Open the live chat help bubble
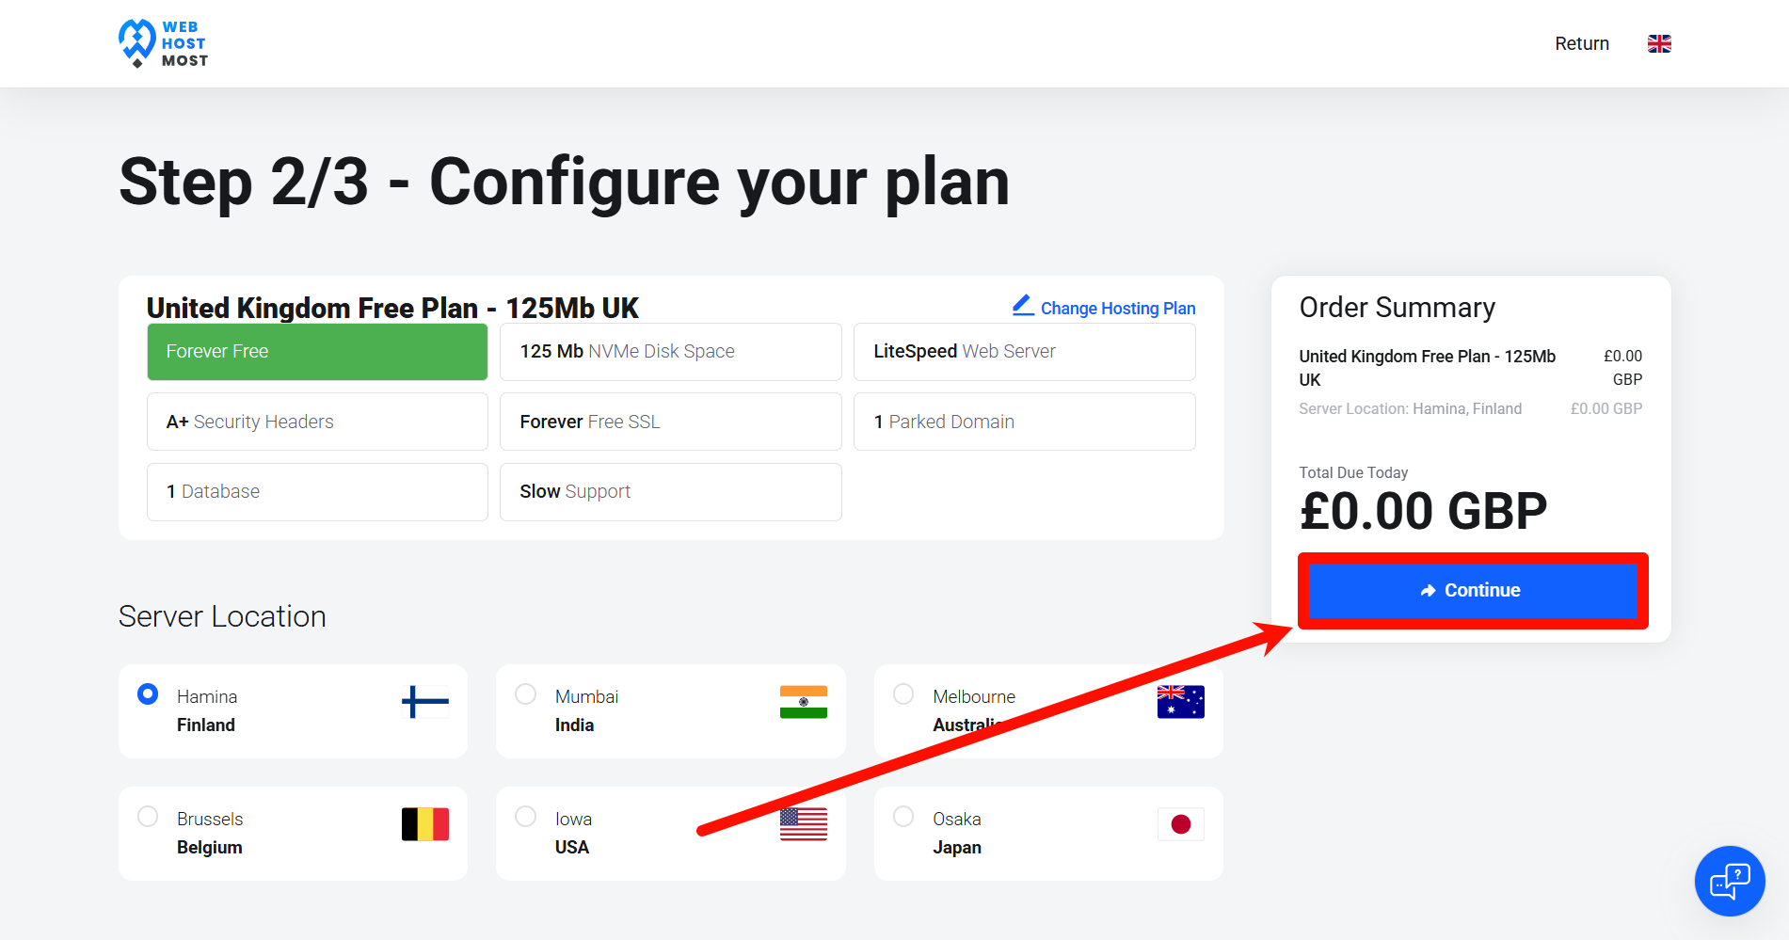 tap(1730, 881)
